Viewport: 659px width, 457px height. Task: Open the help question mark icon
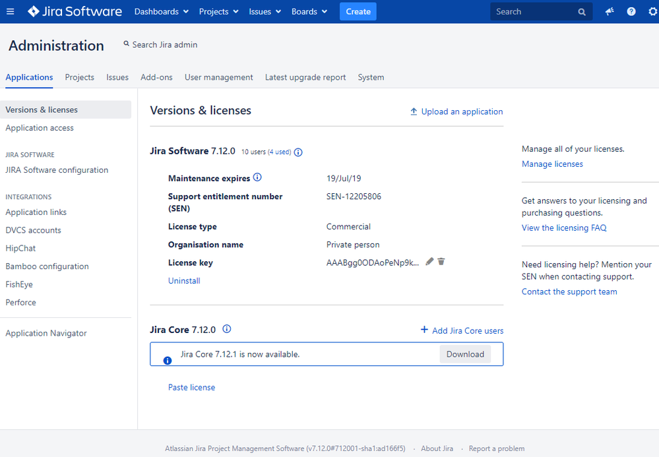[x=631, y=11]
